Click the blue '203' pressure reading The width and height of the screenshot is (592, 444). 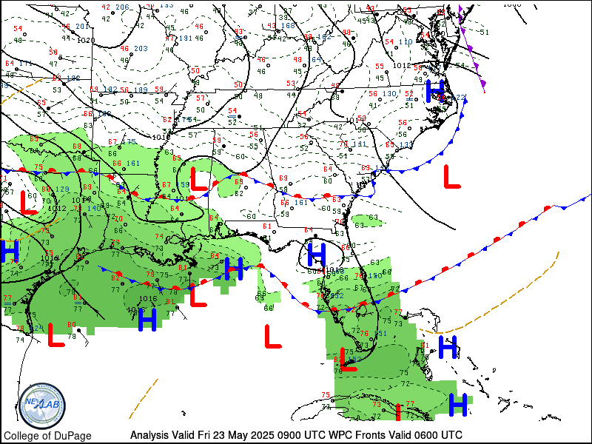click(141, 48)
